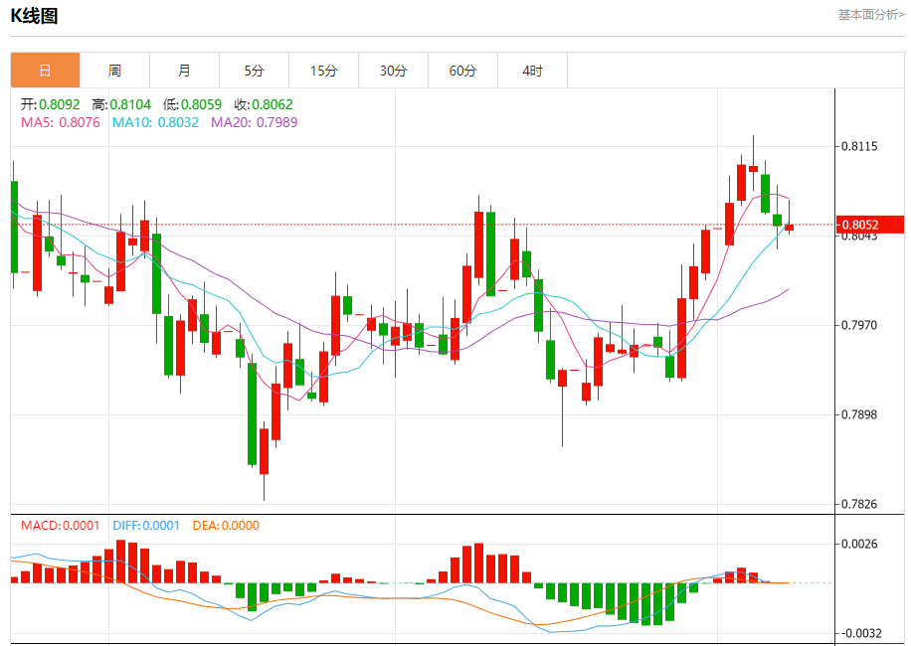Screen dimensions: 911x646
Task: Click the MA5: 0.8076 legend label
Action: 61,122
